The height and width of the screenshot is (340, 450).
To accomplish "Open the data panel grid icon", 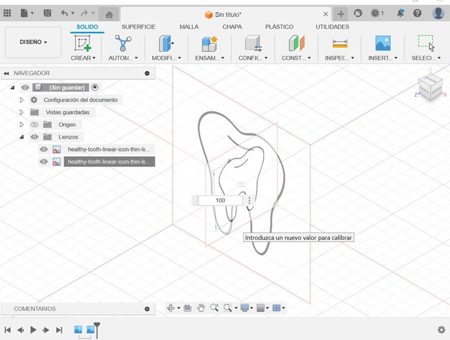I will [x=7, y=13].
